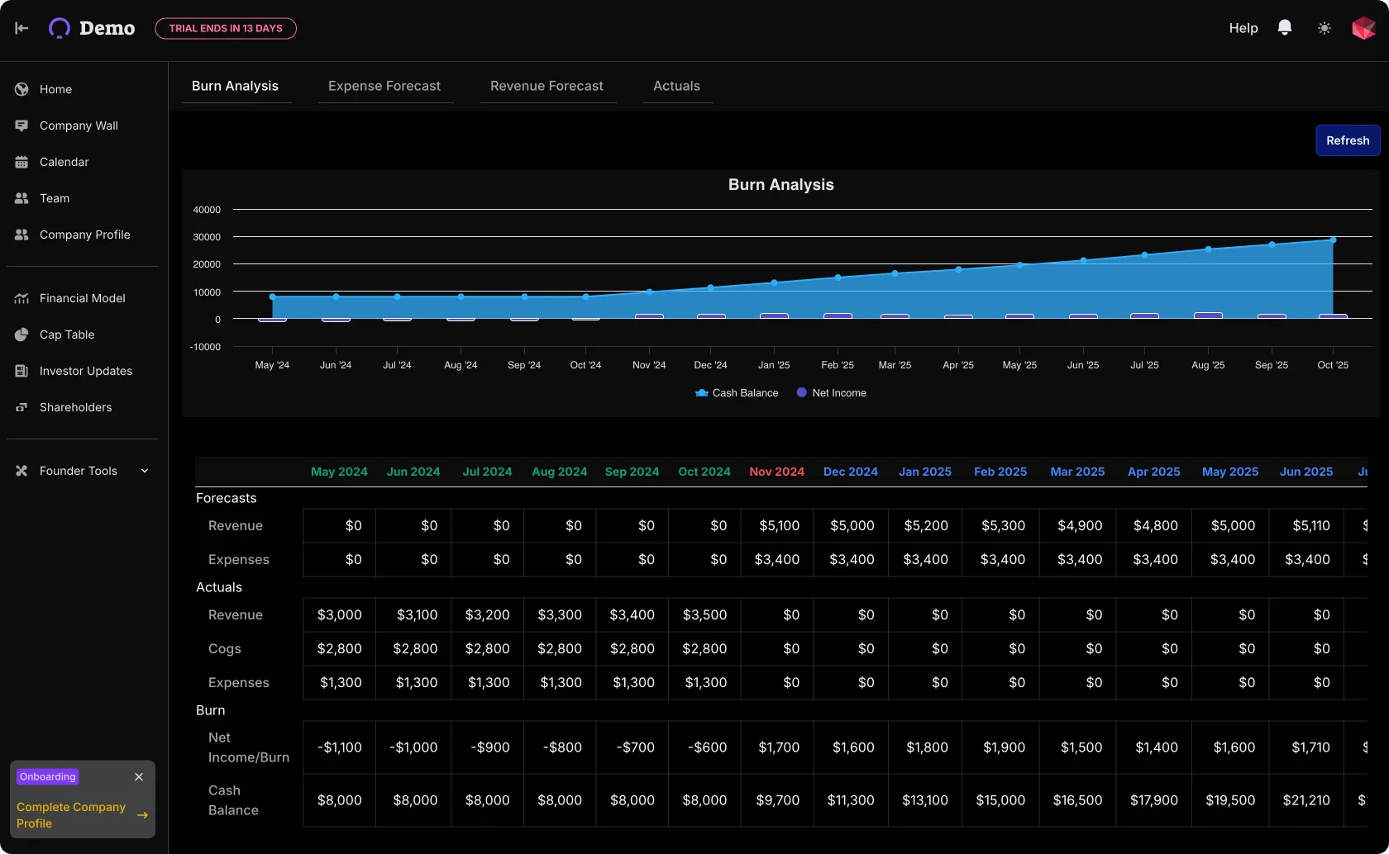The height and width of the screenshot is (854, 1389).
Task: Click the Net Income/Burn row label
Action: (248, 747)
